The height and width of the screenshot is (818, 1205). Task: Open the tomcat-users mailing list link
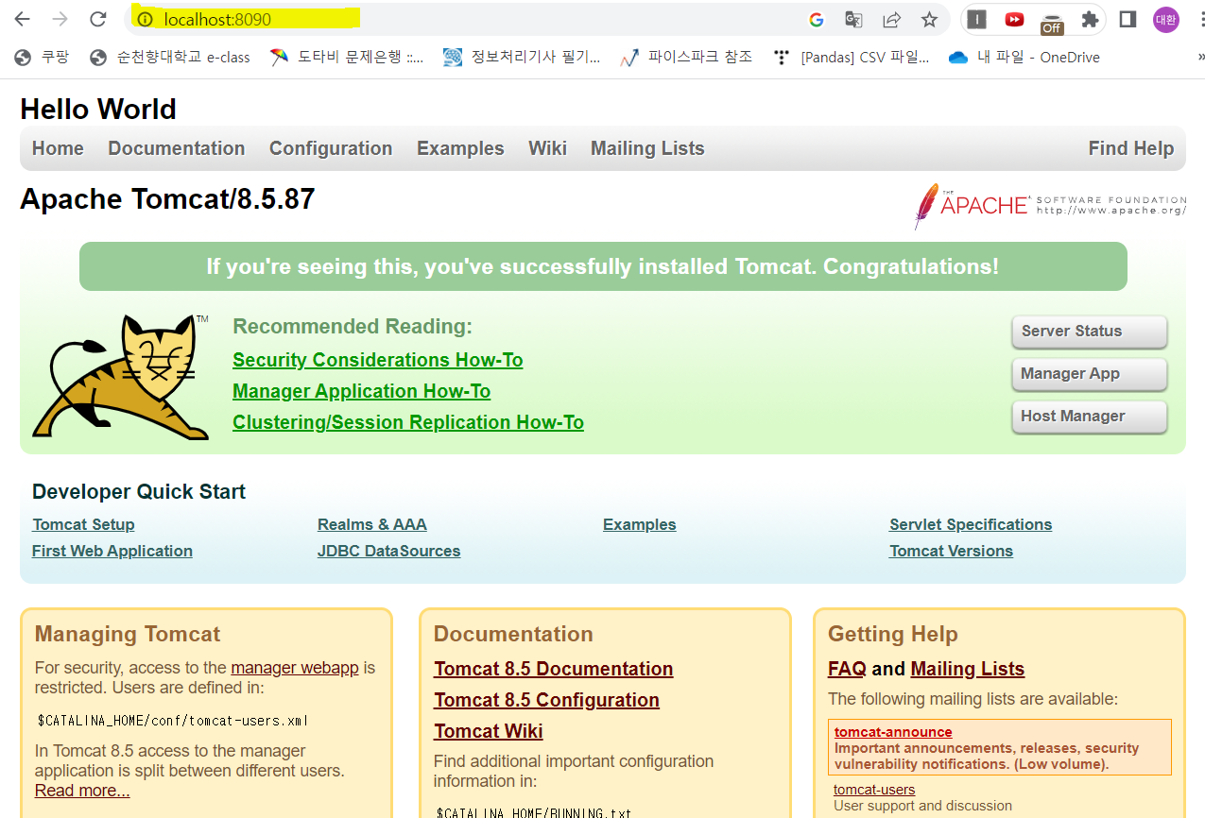[874, 790]
